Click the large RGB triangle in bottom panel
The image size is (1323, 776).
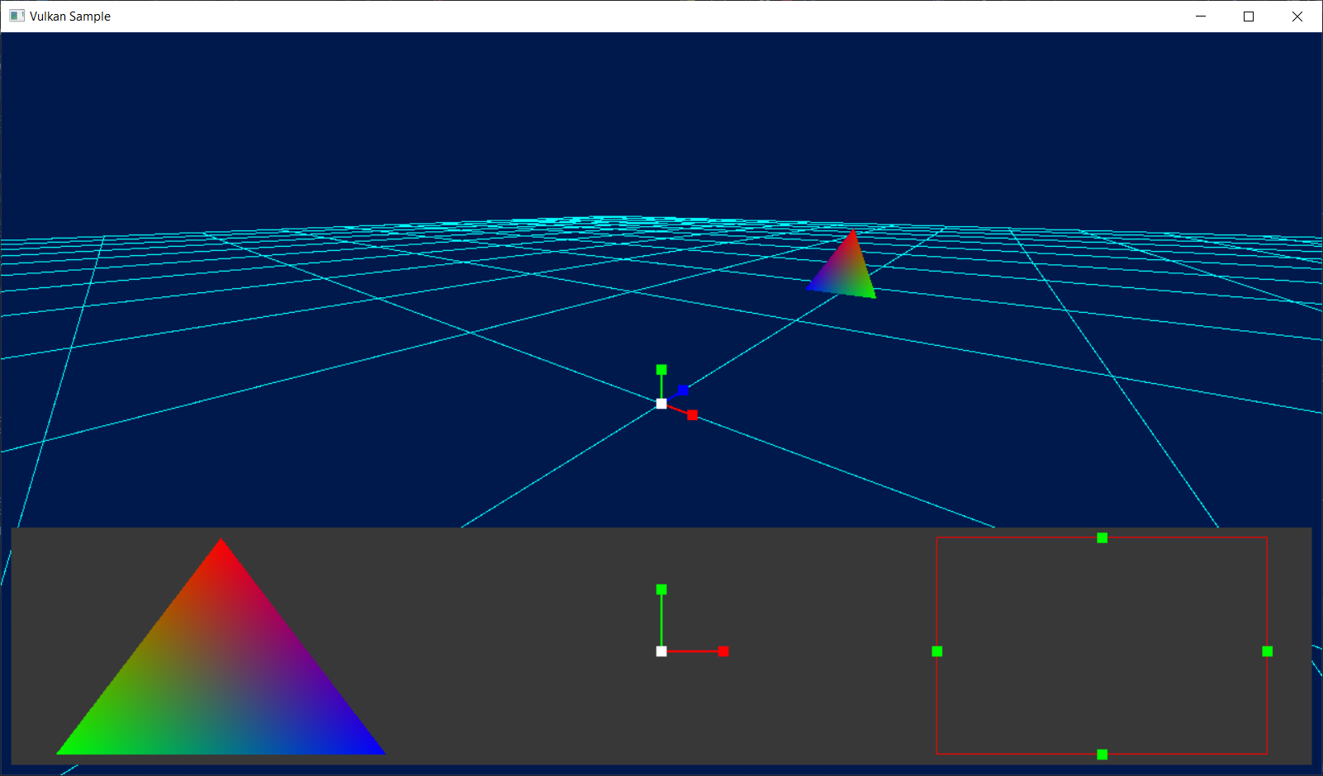(x=220, y=669)
